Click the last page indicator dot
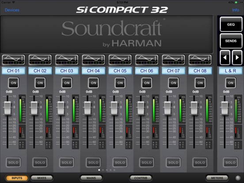Image resolution: width=244 pixels, height=183 pixels. (114, 170)
